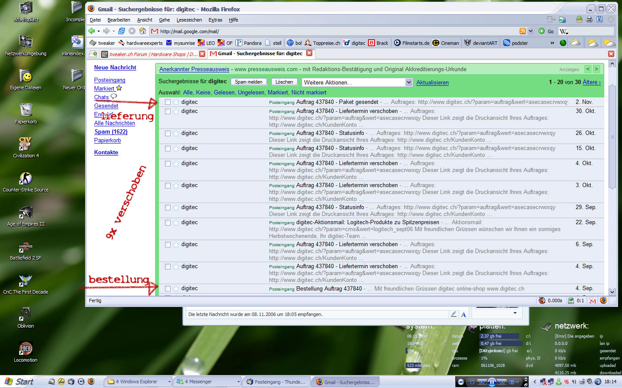Reload the page with the refresh icon

point(122,31)
